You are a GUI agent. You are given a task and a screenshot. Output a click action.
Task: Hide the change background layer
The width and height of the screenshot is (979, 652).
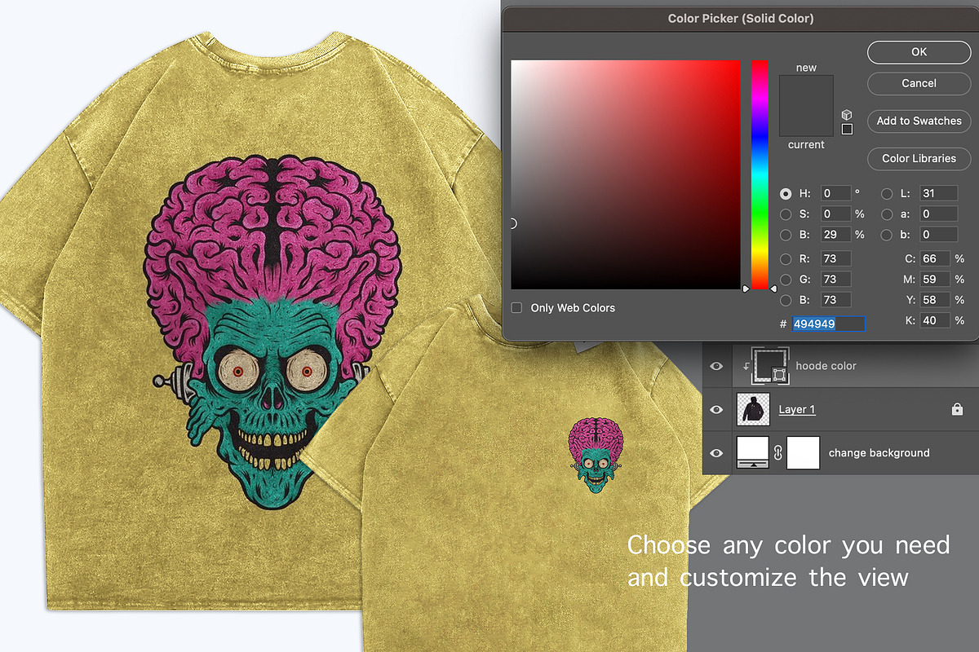716,452
